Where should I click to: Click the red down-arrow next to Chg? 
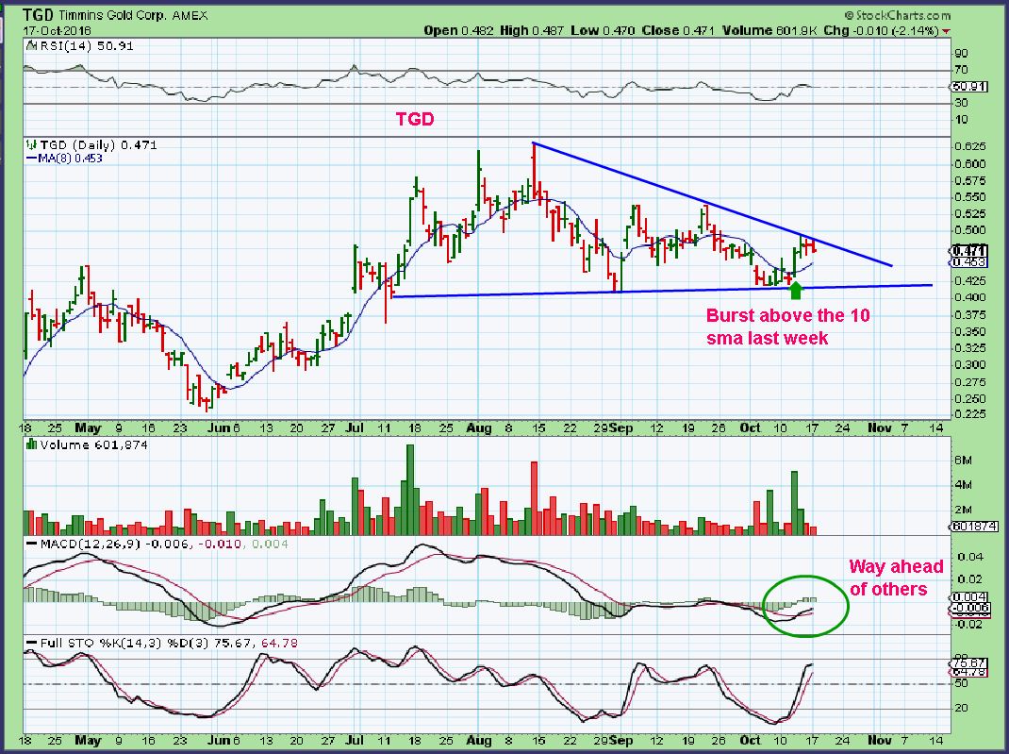coord(947,31)
